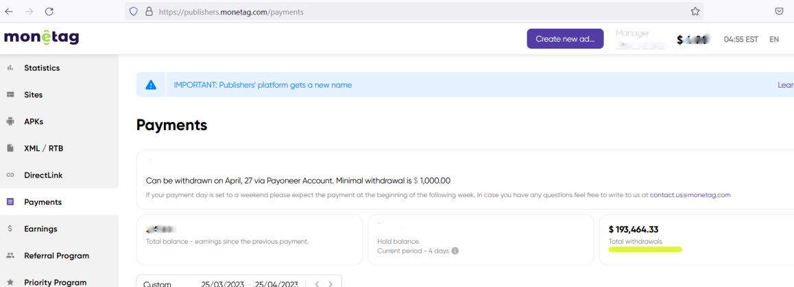Image resolution: width=794 pixels, height=287 pixels.
Task: Click the XML / RTB document icon
Action: [10, 149]
